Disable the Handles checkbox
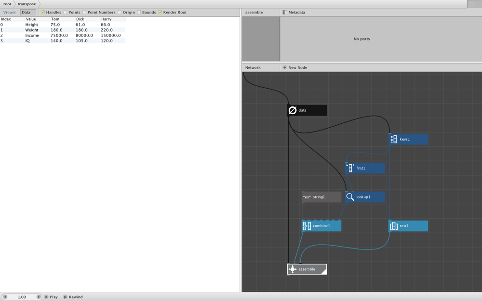The image size is (482, 301). [43, 13]
